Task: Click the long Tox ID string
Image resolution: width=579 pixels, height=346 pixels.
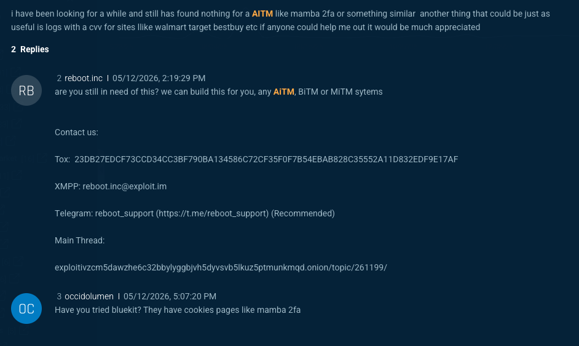Action: 266,159
